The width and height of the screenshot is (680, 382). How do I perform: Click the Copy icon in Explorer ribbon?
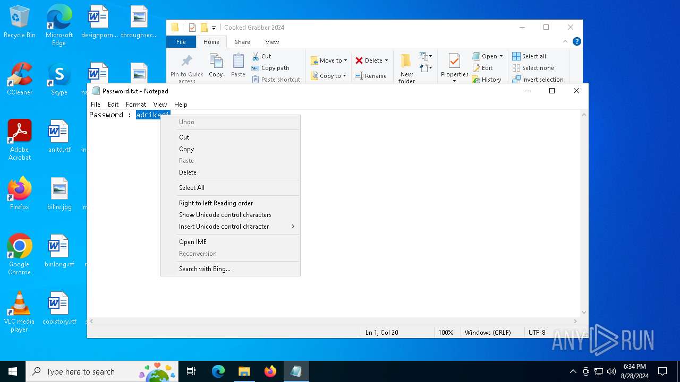216,66
